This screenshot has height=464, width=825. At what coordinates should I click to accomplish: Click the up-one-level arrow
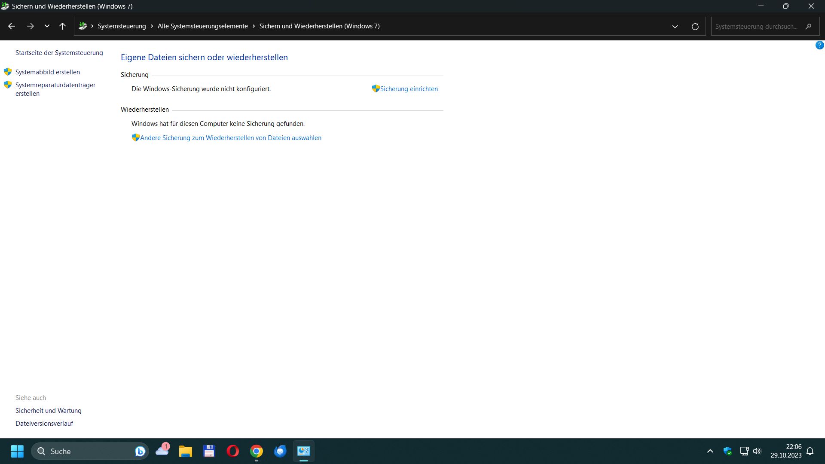(62, 26)
